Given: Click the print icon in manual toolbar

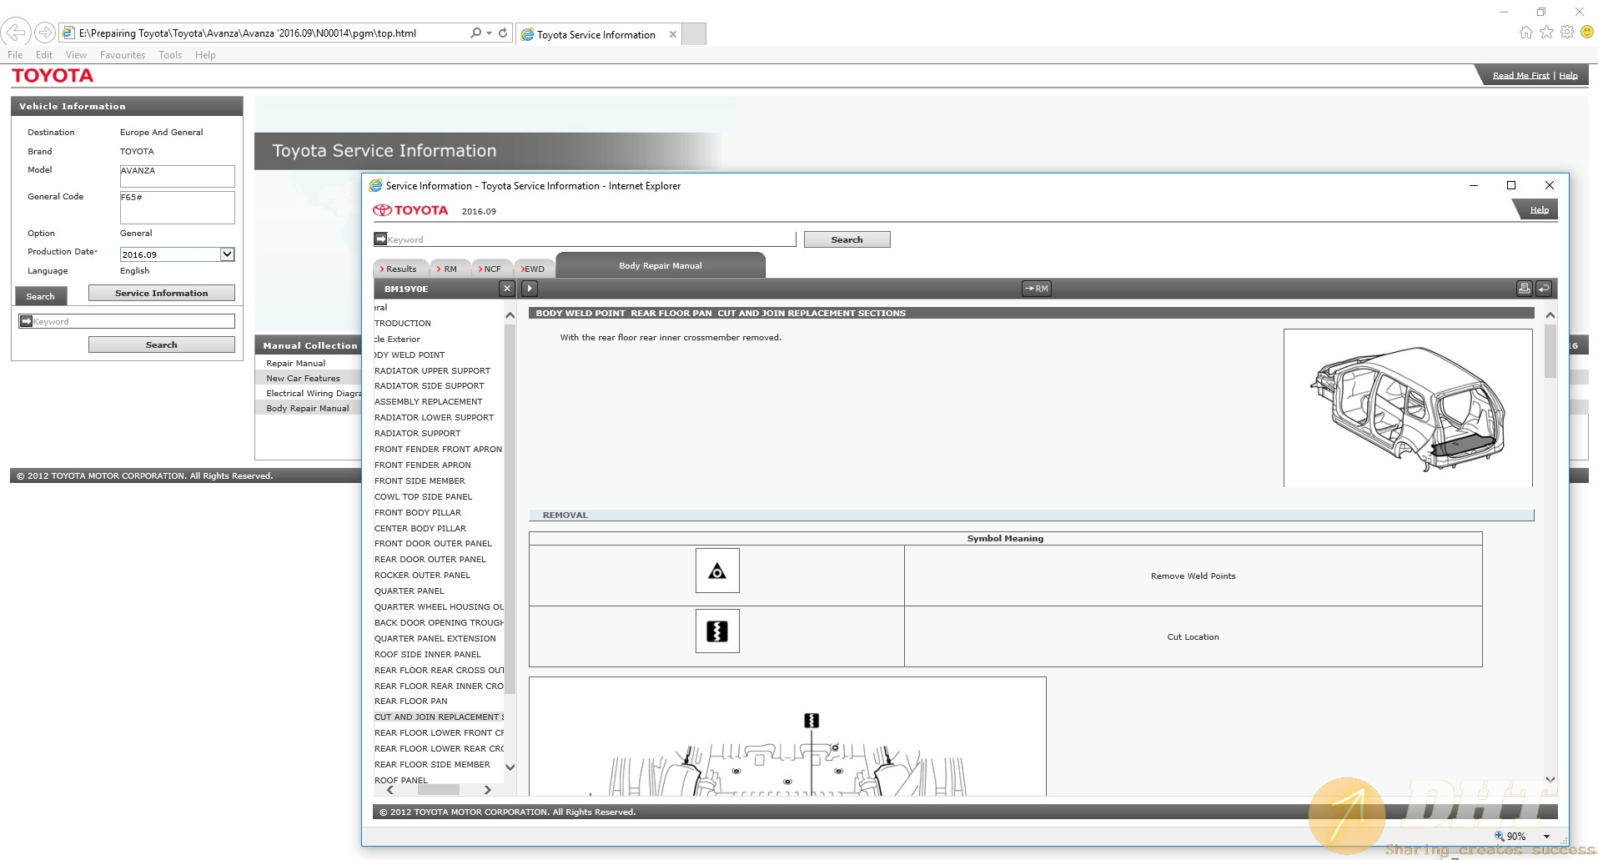Looking at the screenshot, I should 1524,289.
